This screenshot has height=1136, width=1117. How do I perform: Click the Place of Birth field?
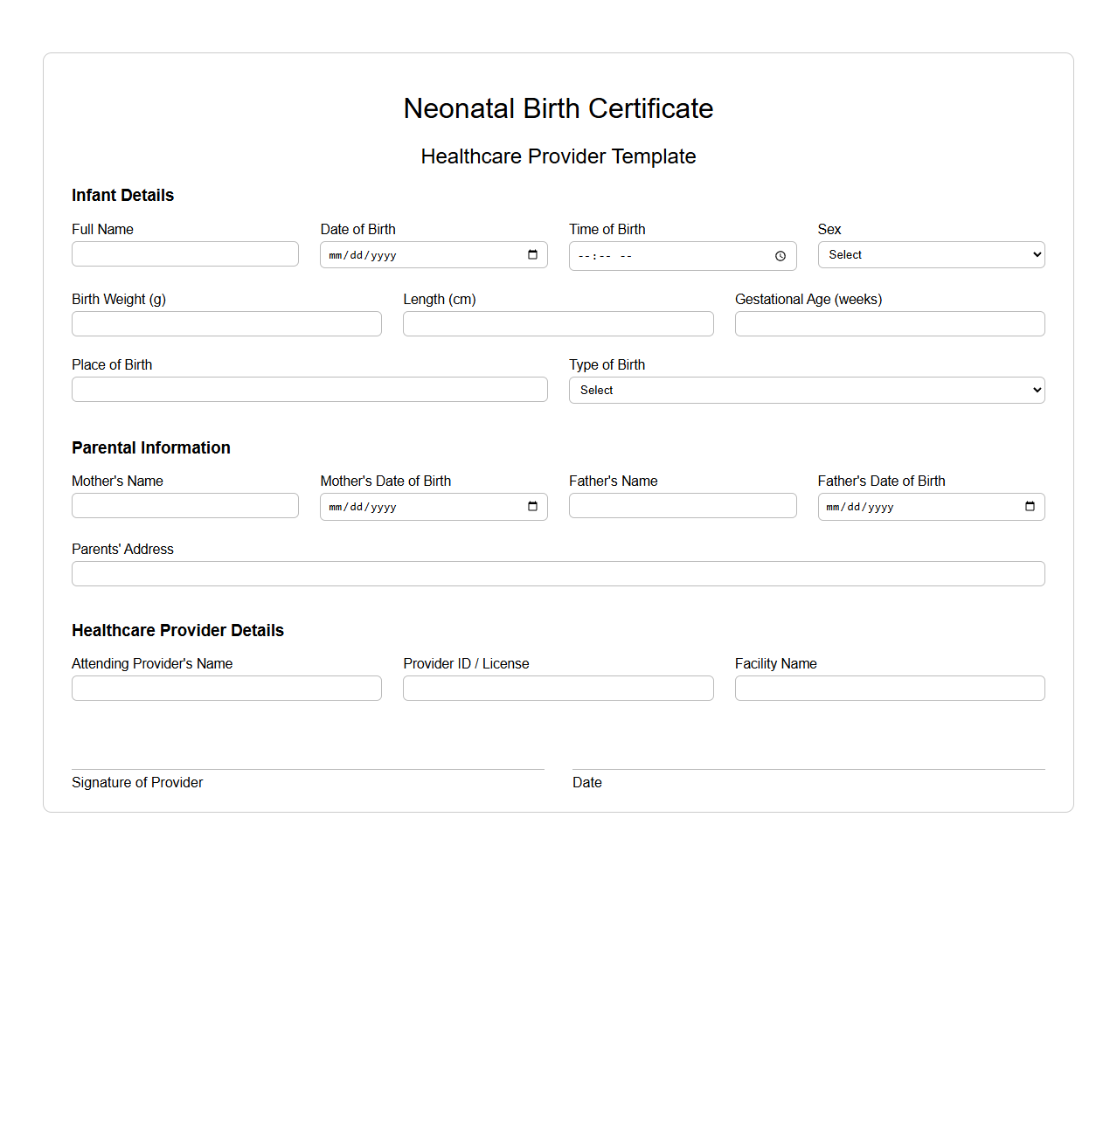[x=309, y=389]
